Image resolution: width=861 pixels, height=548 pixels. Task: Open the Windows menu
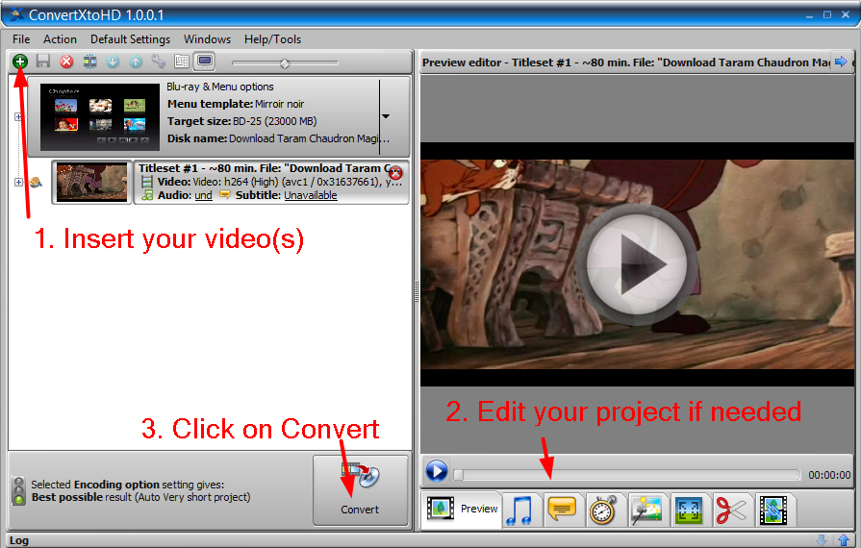pos(207,39)
